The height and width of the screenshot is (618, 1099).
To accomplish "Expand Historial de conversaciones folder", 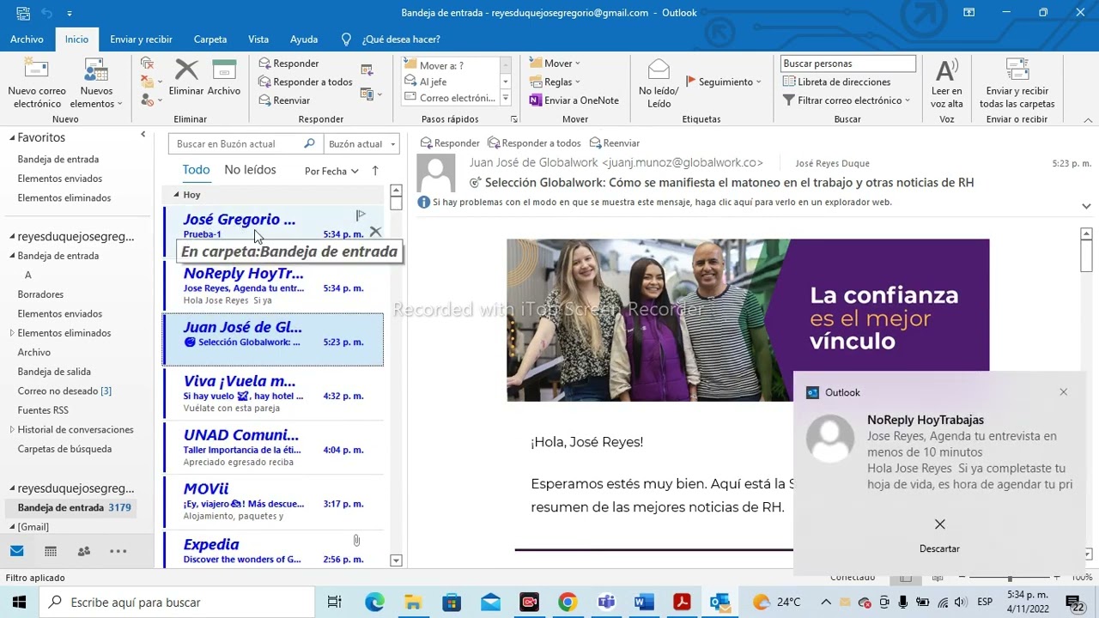I will (x=12, y=430).
